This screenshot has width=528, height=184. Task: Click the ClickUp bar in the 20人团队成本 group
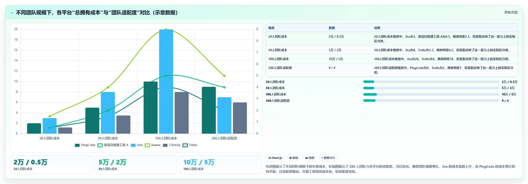[x=65, y=131]
